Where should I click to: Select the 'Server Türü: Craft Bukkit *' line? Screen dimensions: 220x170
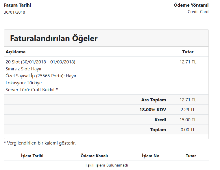point(32,90)
